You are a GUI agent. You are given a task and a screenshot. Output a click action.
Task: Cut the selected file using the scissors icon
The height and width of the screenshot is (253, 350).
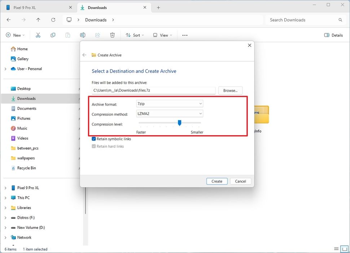coord(38,35)
